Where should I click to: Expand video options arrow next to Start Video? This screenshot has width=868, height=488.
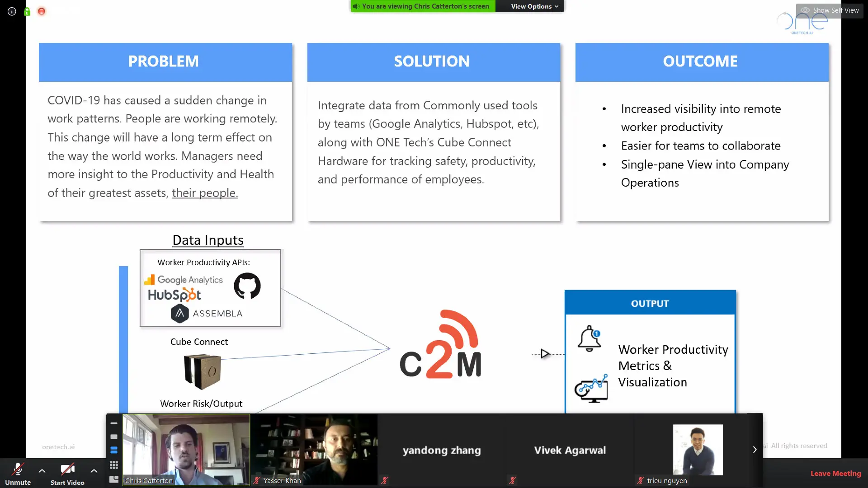pyautogui.click(x=94, y=471)
